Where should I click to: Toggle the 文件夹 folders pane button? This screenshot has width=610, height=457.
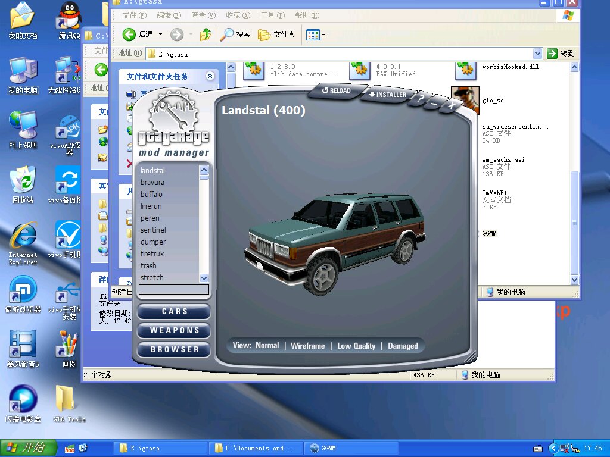[x=276, y=35]
